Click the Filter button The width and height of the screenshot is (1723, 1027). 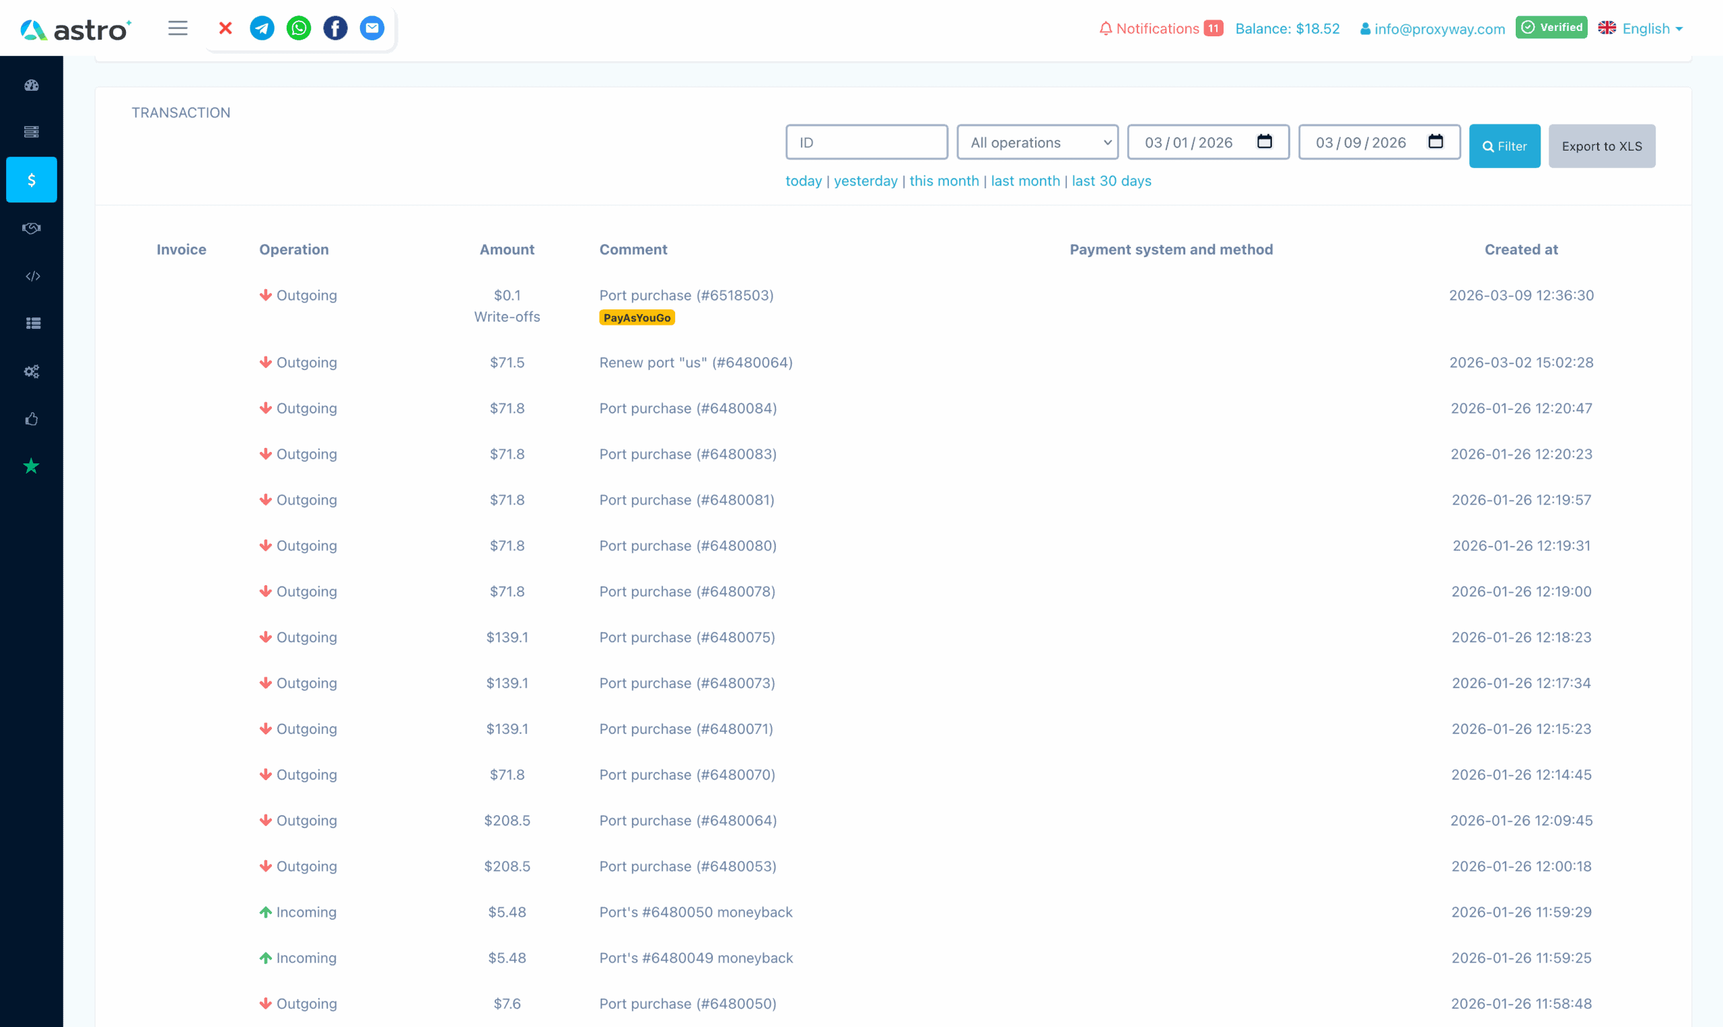pos(1504,146)
